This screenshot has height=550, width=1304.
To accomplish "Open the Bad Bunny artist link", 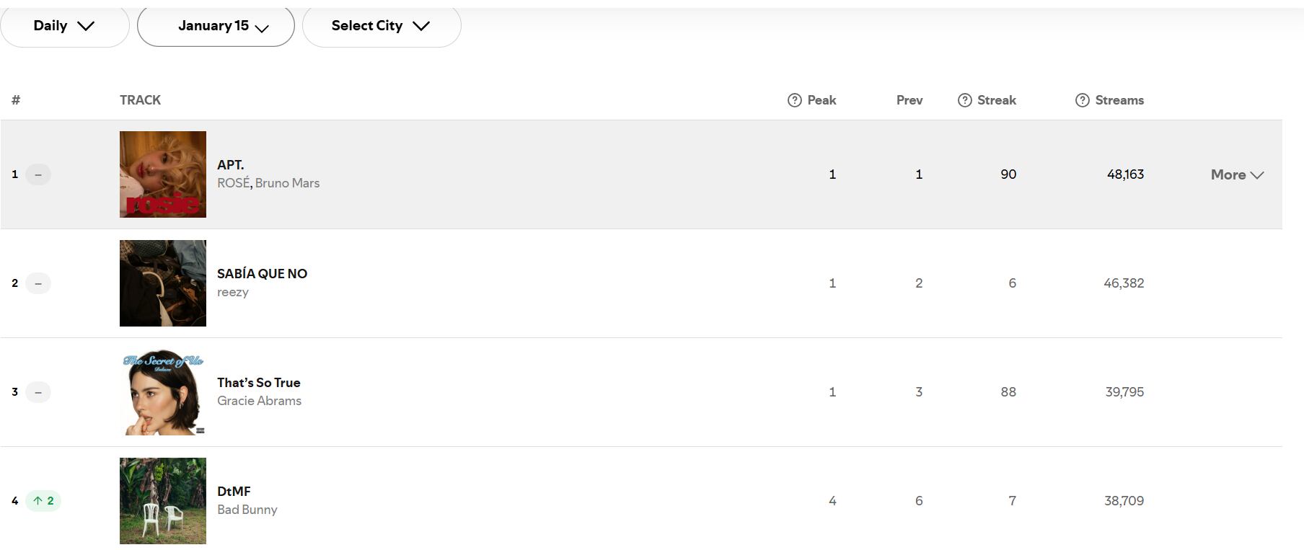I will coord(247,510).
